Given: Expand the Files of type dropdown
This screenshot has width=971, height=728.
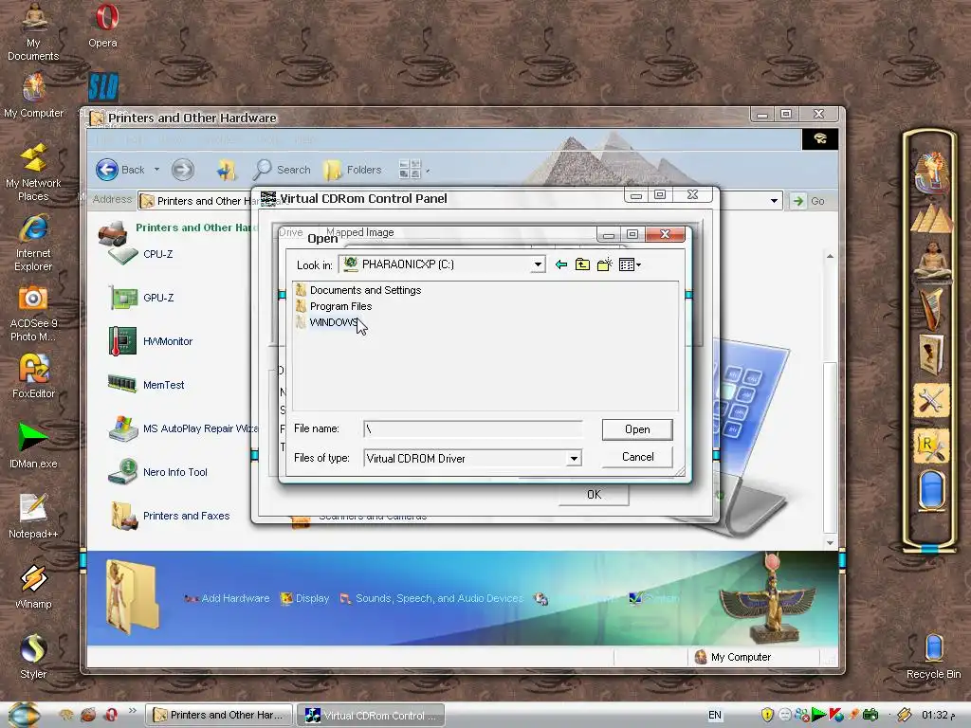Looking at the screenshot, I should click(x=574, y=459).
